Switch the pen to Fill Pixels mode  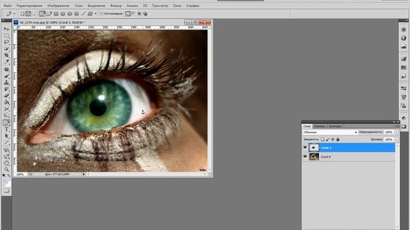pyautogui.click(x=34, y=13)
